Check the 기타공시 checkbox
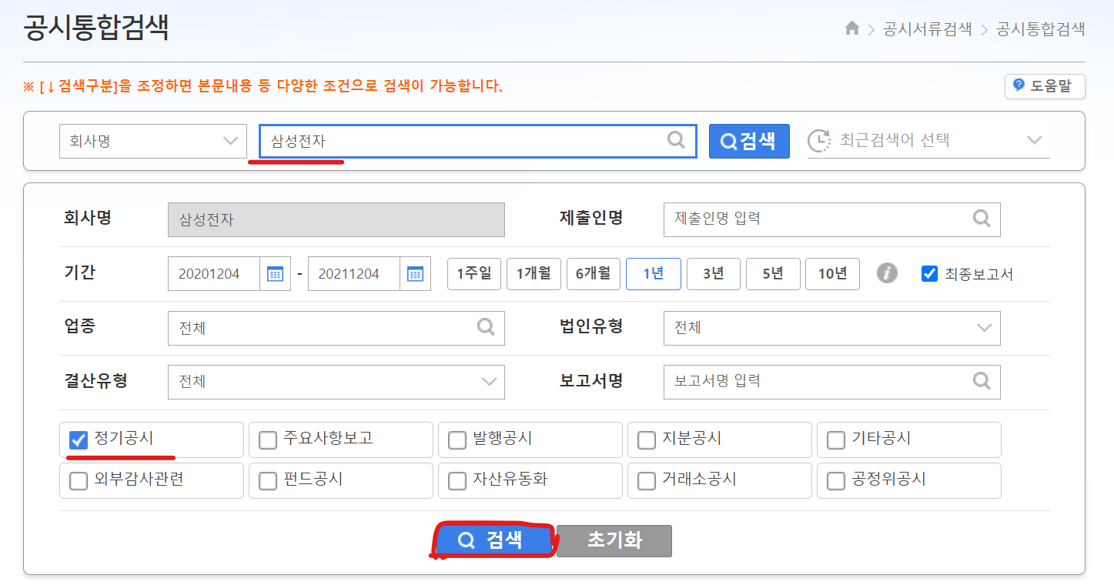This screenshot has width=1114, height=585. [x=835, y=440]
